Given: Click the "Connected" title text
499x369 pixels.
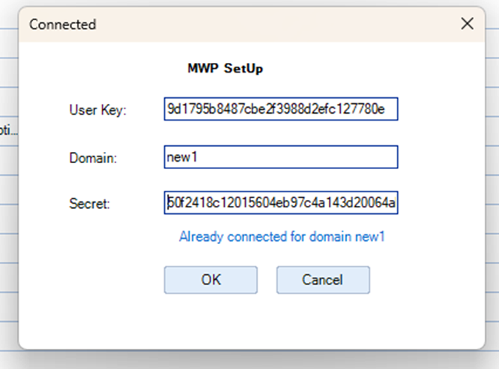Looking at the screenshot, I should click(62, 25).
